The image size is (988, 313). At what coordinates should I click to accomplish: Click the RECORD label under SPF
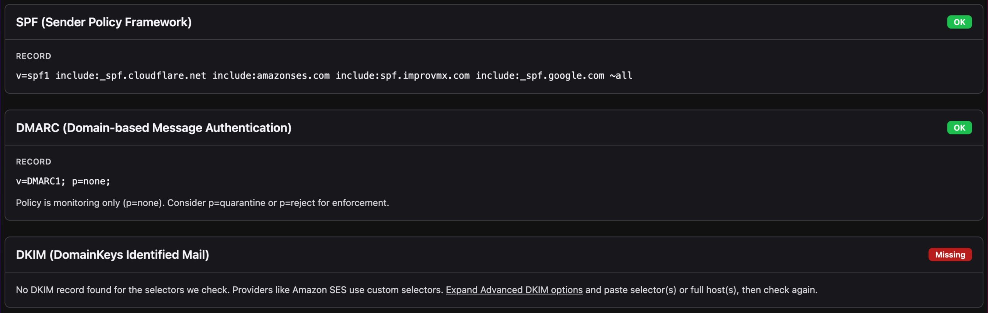pos(34,56)
